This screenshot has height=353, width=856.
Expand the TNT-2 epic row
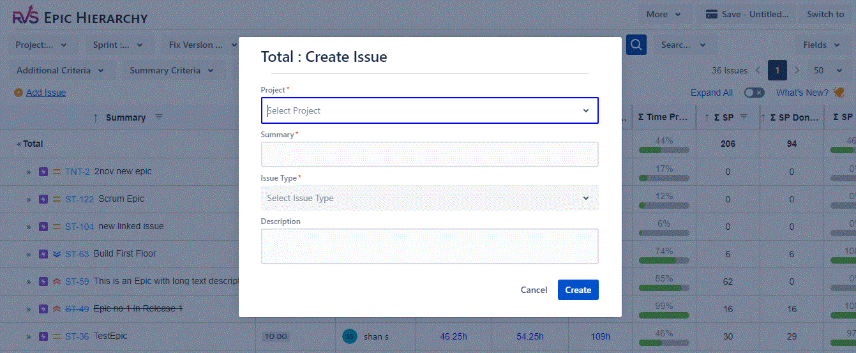click(29, 172)
